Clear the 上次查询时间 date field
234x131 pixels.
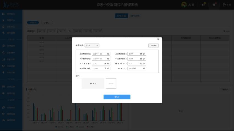point(108,54)
